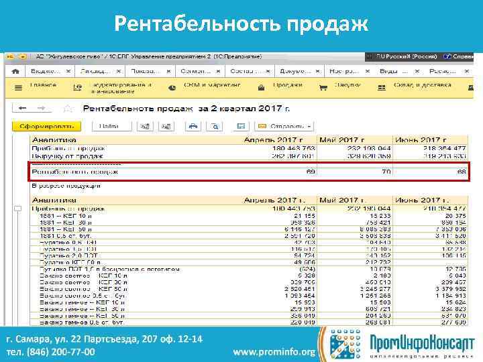Open Склад и доставка section label

423,84
